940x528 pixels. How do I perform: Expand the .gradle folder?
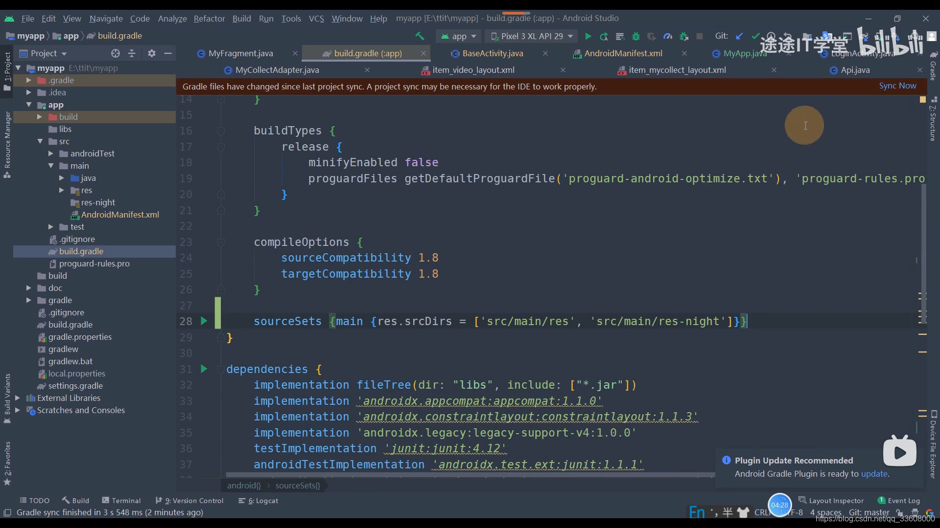click(28, 80)
